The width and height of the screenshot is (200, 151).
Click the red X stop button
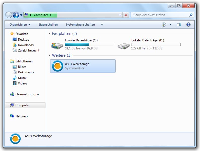pos(126,15)
